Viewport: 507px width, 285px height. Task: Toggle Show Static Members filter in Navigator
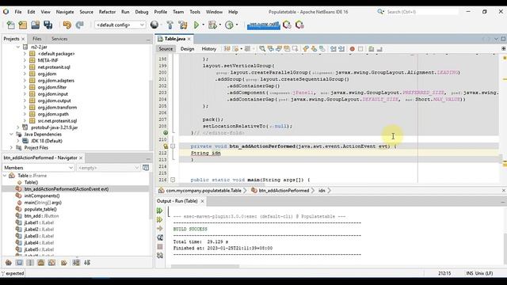[30, 263]
